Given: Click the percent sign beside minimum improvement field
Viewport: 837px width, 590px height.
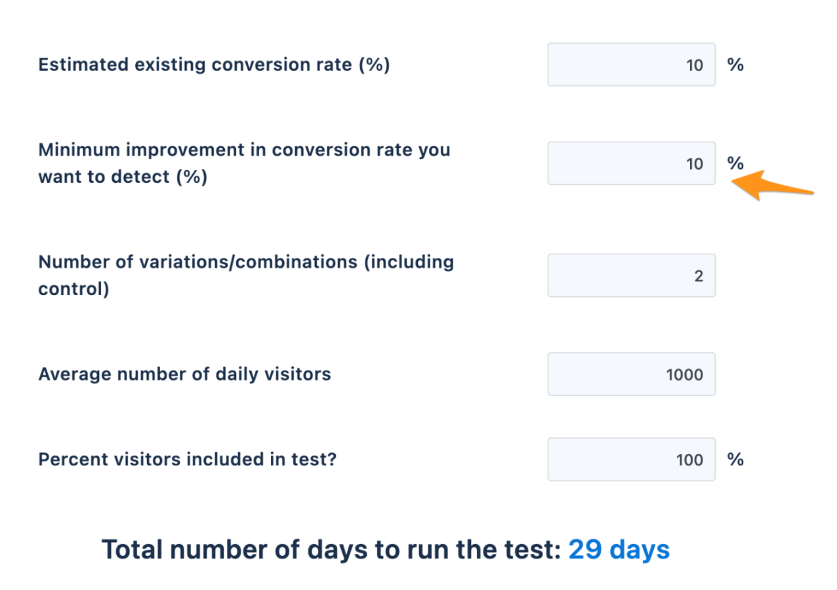Looking at the screenshot, I should click(735, 163).
